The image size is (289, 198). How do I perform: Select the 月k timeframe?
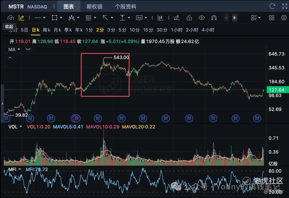[57, 30]
